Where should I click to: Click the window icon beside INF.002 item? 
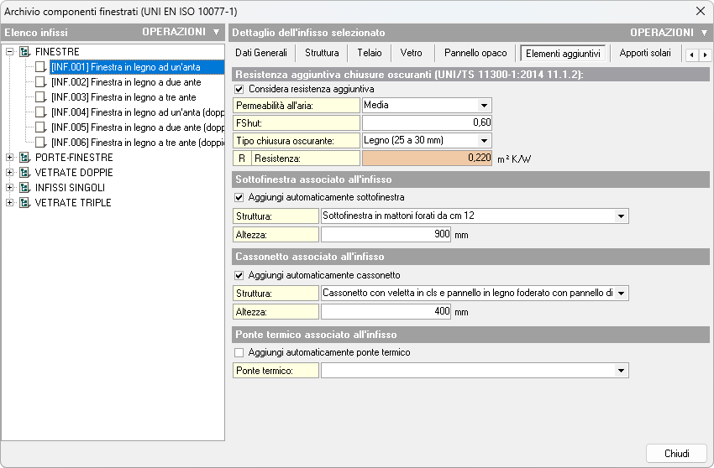[x=41, y=82]
